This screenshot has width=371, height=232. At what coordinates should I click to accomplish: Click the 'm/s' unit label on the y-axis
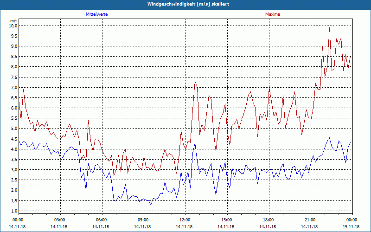(x=13, y=21)
